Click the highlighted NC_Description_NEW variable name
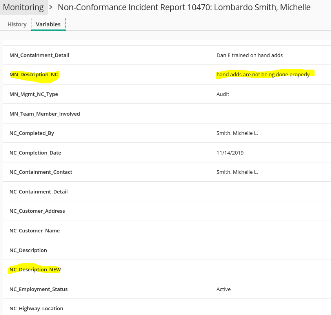 (35, 270)
